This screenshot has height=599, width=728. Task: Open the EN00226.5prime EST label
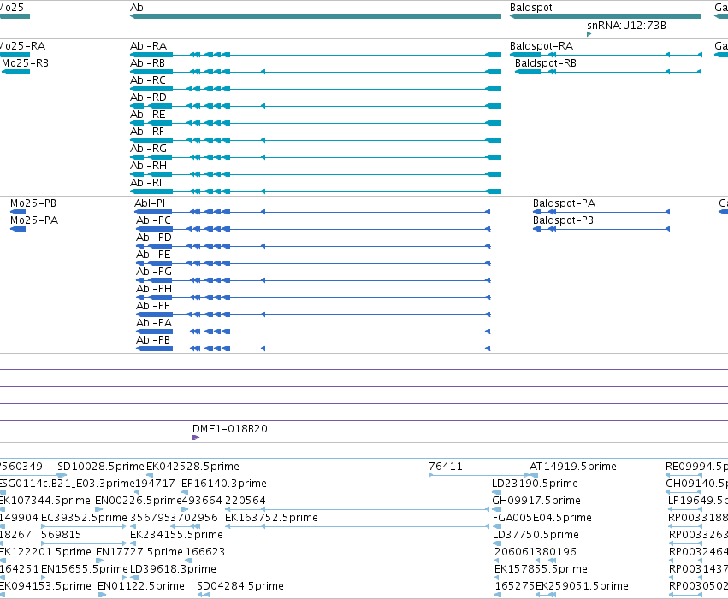tap(139, 501)
